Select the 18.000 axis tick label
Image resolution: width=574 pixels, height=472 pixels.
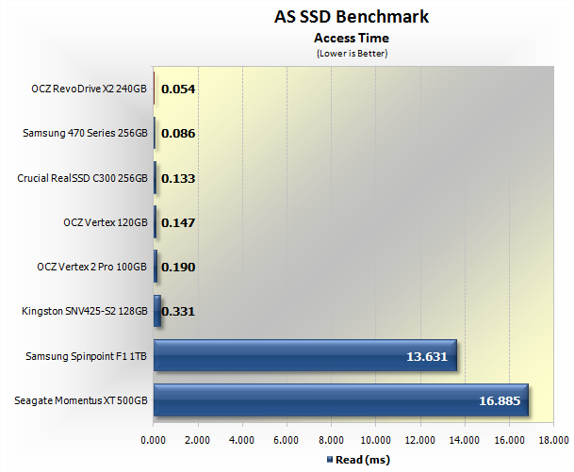coord(553,440)
